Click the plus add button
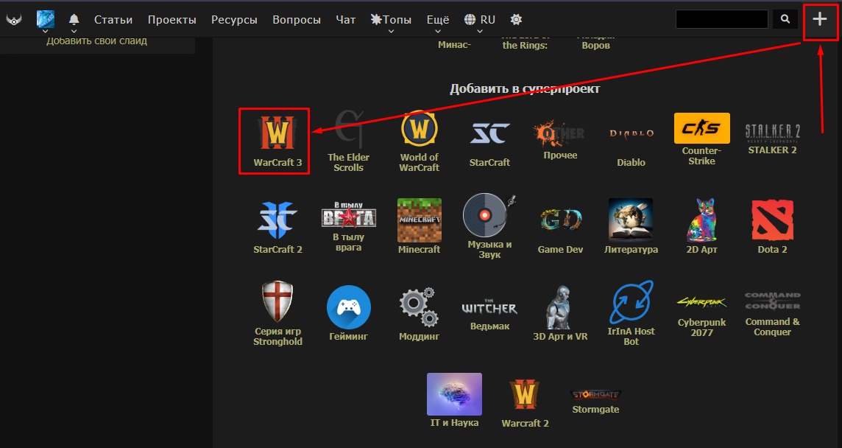 pyautogui.click(x=819, y=19)
